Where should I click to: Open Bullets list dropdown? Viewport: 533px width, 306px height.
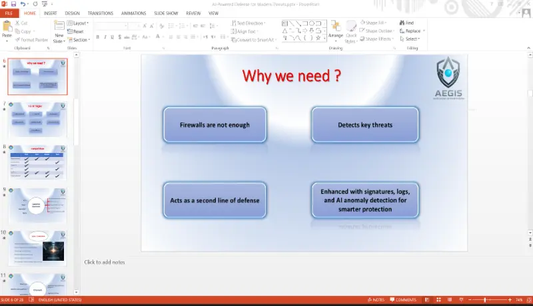point(172,26)
